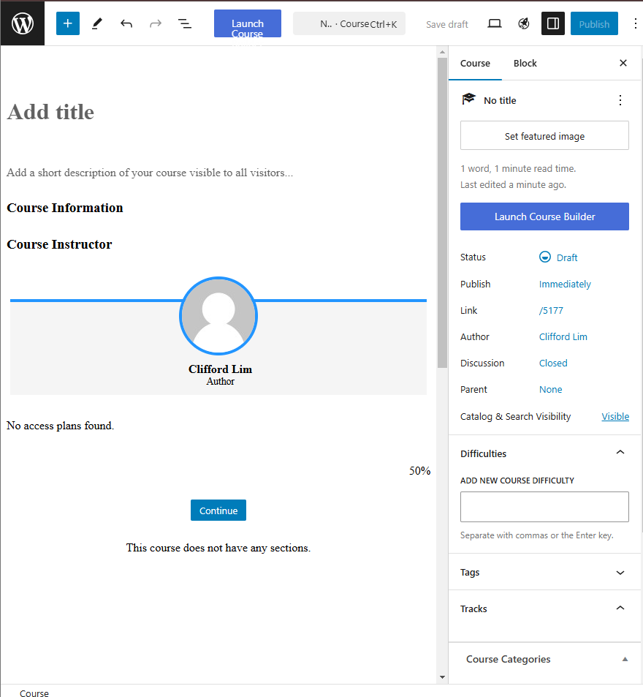Screen dimensions: 643x697
Task: Click the Clifford Lim instructor name
Action: (x=220, y=369)
